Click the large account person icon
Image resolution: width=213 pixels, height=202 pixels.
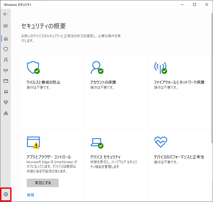tap(97, 67)
